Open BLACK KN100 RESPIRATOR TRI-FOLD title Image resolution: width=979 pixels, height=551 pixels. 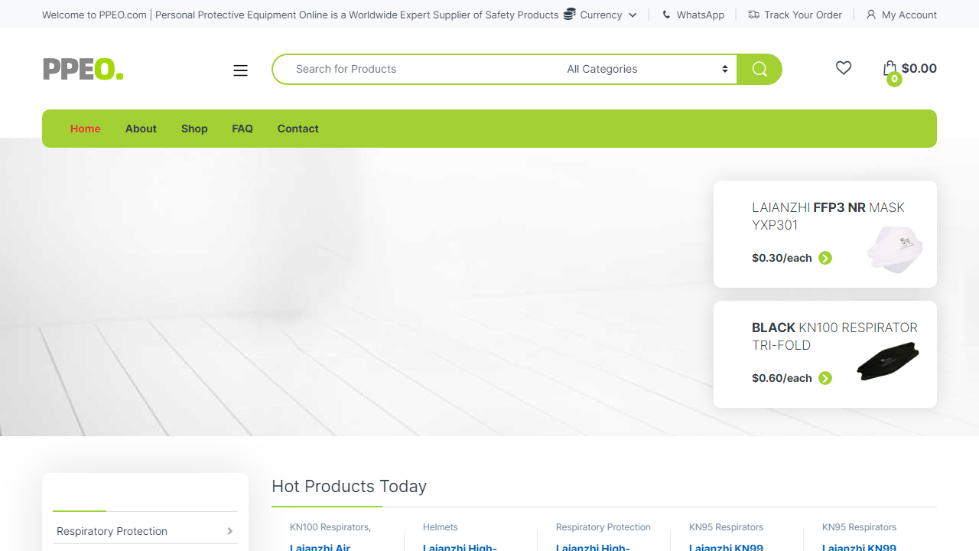point(834,336)
